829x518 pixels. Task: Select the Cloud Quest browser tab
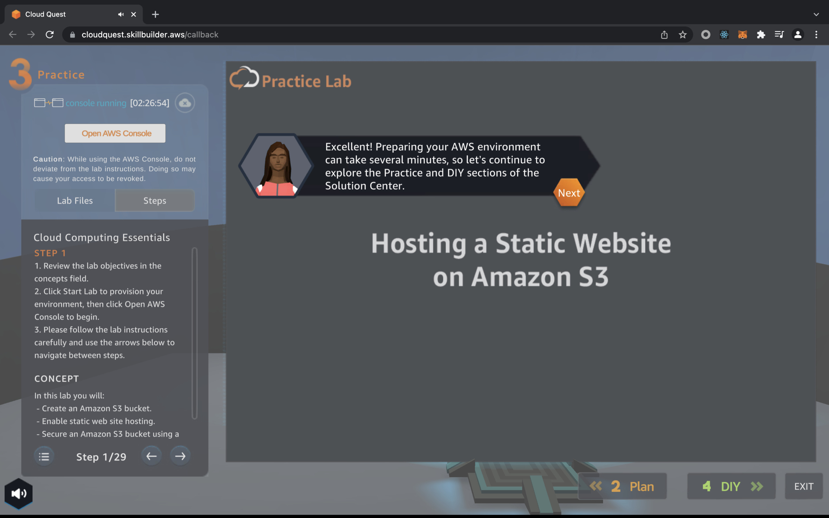[73, 14]
